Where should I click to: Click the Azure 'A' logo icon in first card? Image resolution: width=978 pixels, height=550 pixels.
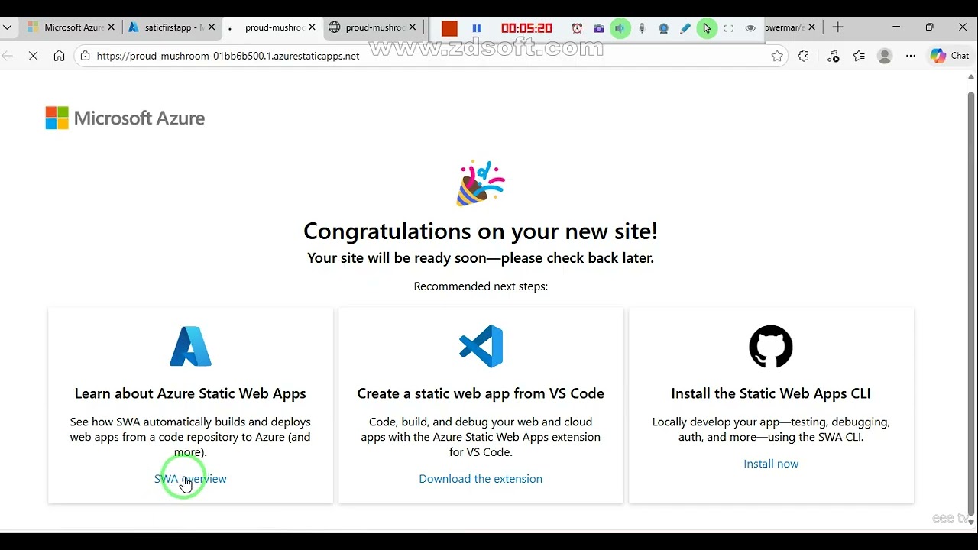click(190, 347)
